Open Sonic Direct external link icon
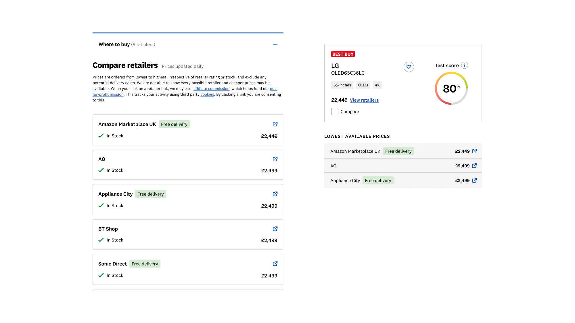 (x=275, y=264)
